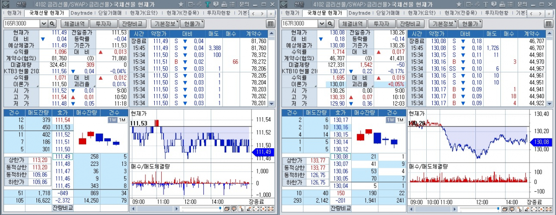Click the export/detach window icon in right window

(469, 4)
